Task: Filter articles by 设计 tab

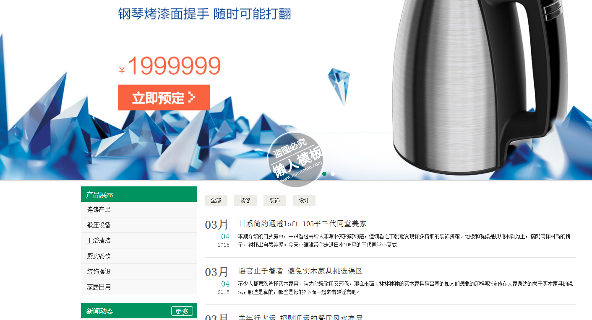Action: [304, 200]
